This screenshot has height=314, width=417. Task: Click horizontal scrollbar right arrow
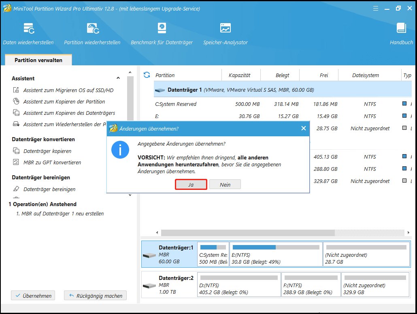(x=408, y=233)
